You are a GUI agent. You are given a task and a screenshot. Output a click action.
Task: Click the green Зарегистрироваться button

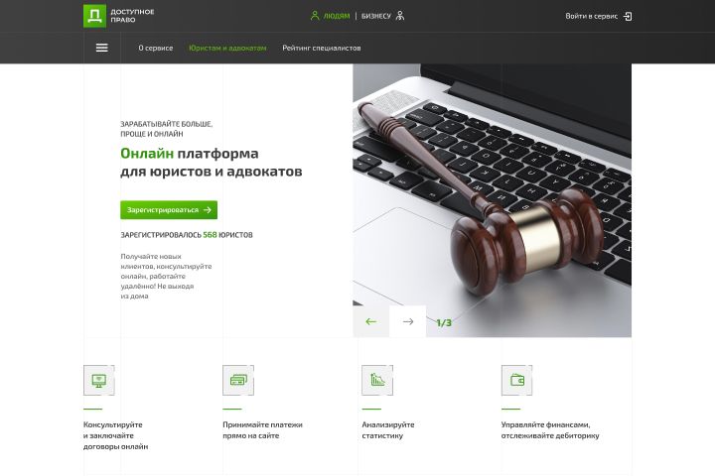[x=169, y=210]
